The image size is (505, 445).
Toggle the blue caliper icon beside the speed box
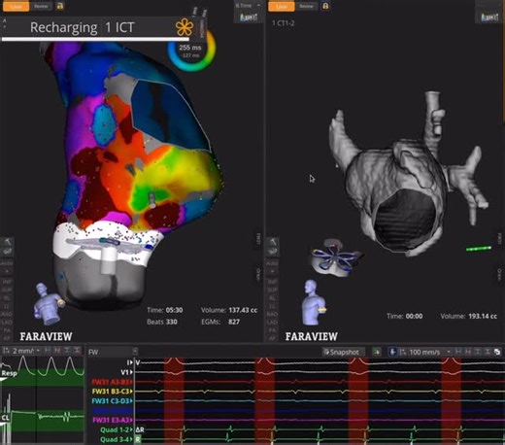pos(392,352)
